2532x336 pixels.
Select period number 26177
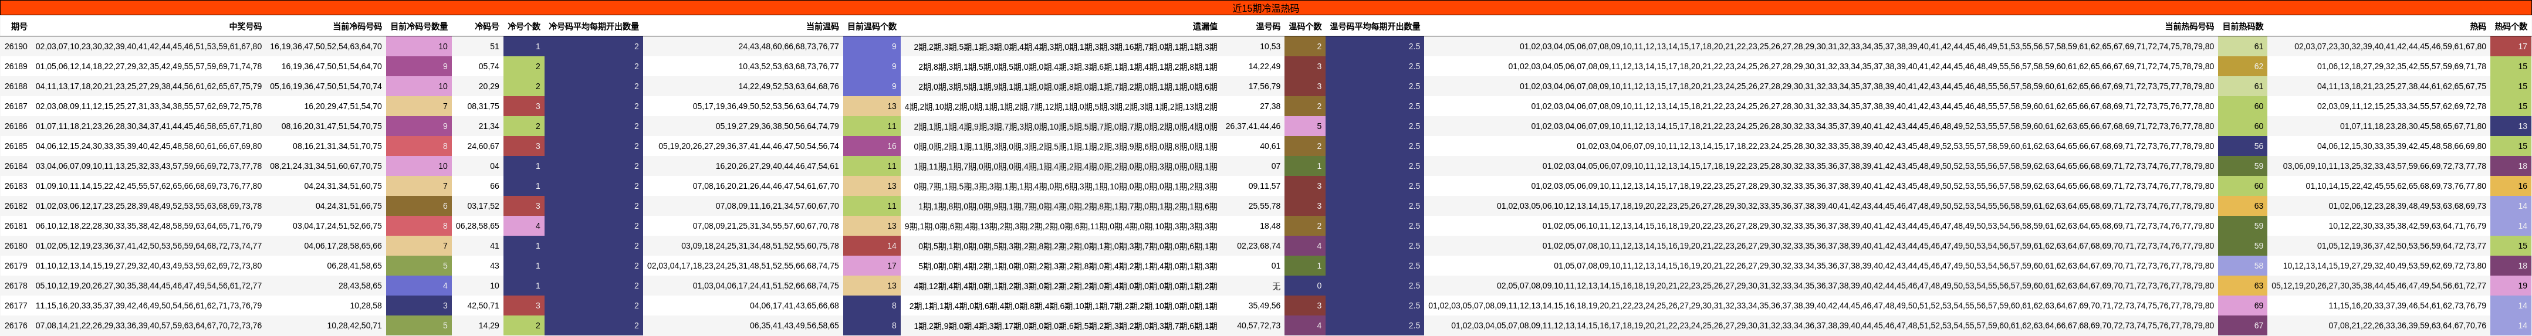click(x=16, y=306)
